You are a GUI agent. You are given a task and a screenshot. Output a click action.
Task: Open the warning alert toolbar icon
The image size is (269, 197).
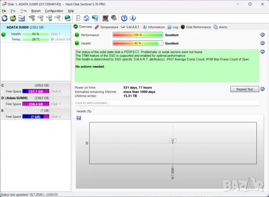coord(13,18)
